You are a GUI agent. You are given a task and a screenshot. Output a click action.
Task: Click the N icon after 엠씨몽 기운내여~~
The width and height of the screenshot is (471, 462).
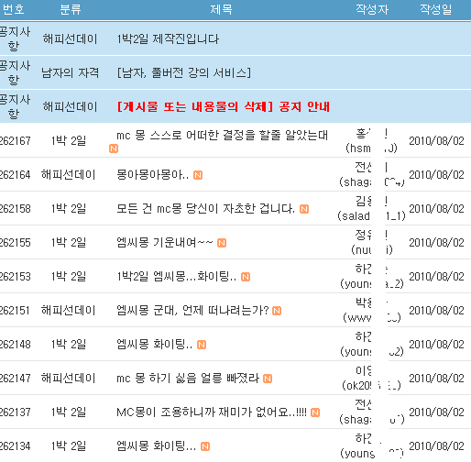pyautogui.click(x=222, y=243)
